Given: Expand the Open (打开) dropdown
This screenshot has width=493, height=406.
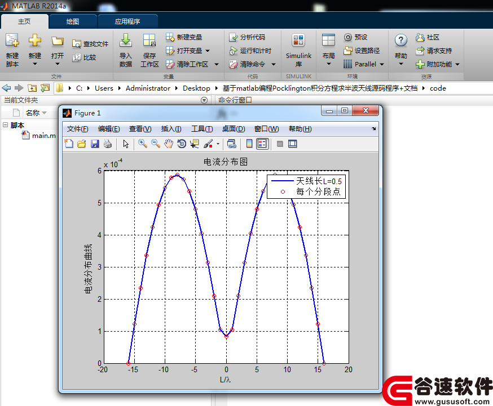Looking at the screenshot, I should tap(57, 64).
